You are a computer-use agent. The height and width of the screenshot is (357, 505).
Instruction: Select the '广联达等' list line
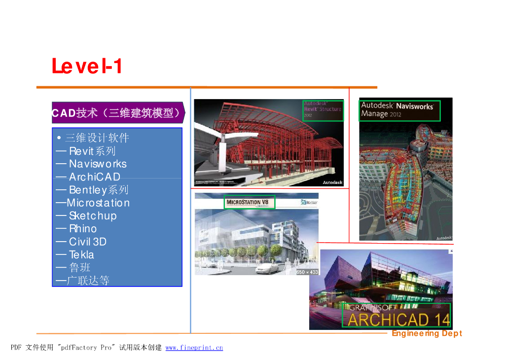pyautogui.click(x=82, y=281)
